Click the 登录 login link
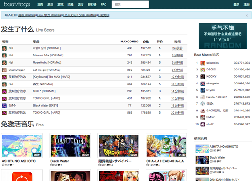This screenshot has width=252, height=181. (237, 4)
